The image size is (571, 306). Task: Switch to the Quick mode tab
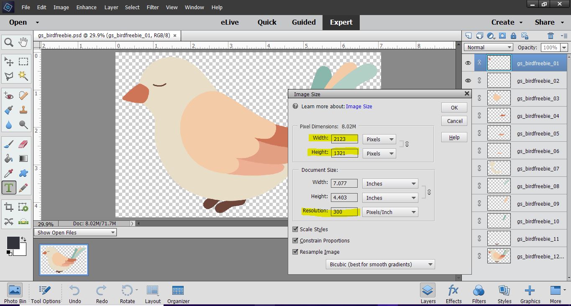coord(267,22)
